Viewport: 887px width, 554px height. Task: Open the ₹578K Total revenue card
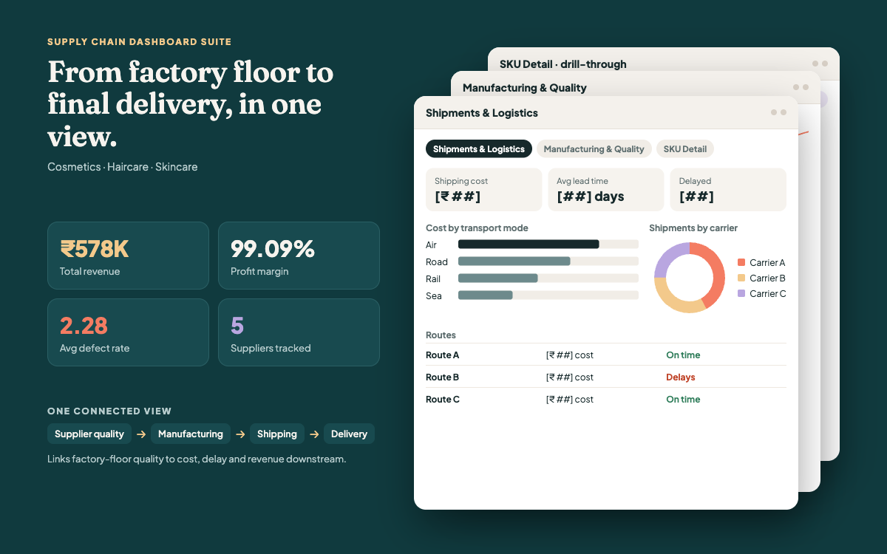[128, 256]
